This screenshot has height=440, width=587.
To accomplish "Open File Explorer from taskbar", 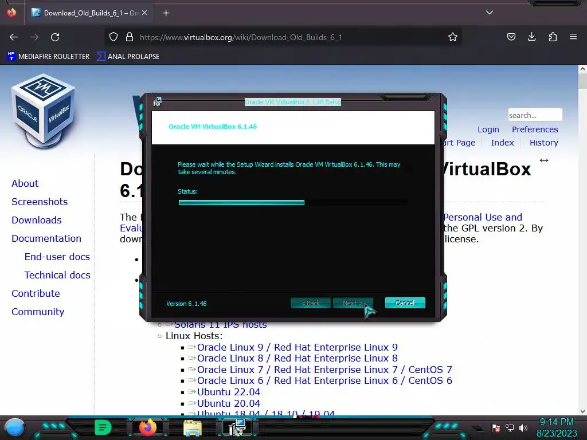I will click(193, 428).
